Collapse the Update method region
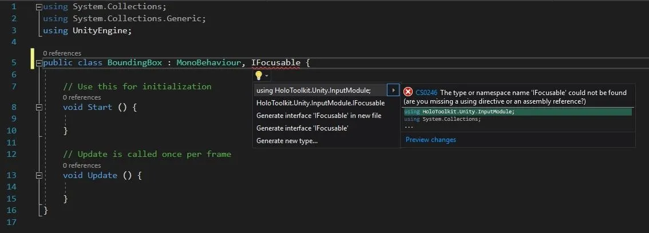Viewport: 649px width, 233px height. [39, 176]
